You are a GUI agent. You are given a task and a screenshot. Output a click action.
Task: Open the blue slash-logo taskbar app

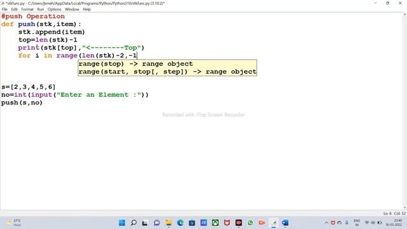[203, 223]
